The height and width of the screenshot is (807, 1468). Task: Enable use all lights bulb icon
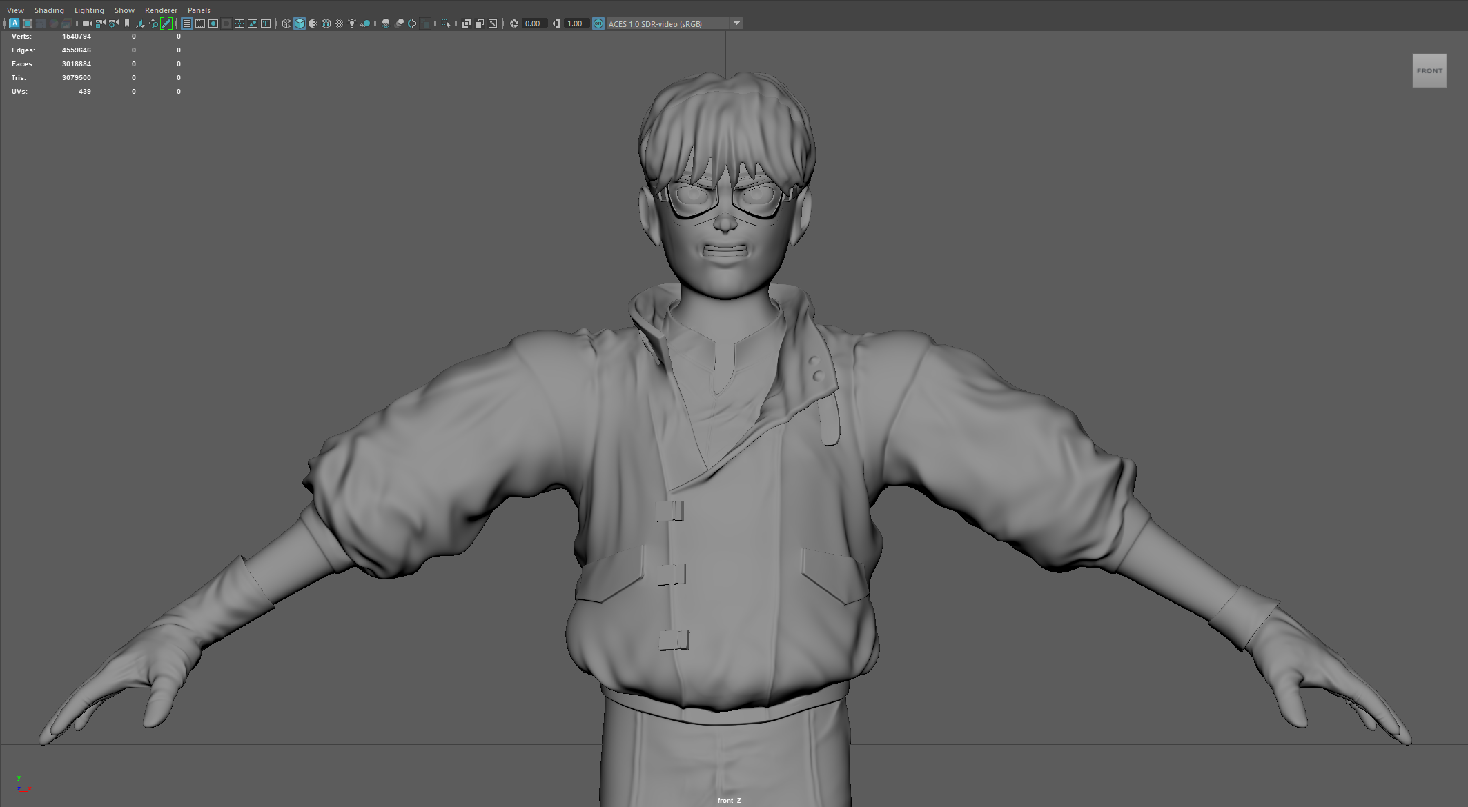(352, 23)
